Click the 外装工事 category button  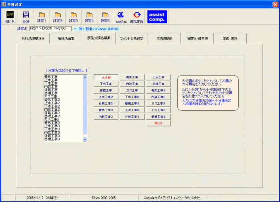point(158,84)
